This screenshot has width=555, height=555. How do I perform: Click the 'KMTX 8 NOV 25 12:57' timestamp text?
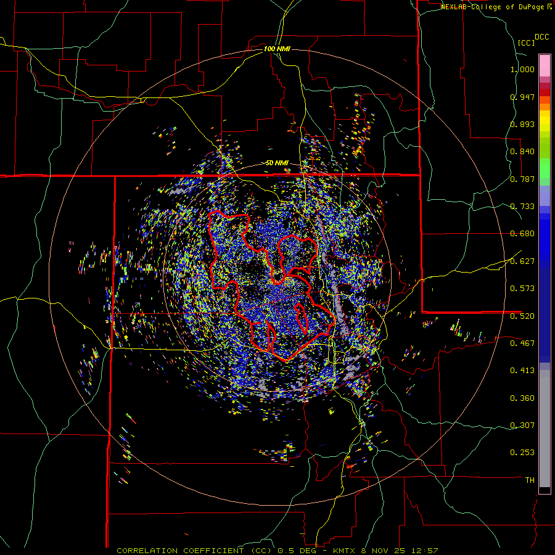[x=385, y=551]
